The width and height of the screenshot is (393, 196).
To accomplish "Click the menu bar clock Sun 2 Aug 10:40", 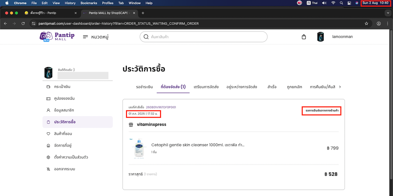I will tap(375, 3).
